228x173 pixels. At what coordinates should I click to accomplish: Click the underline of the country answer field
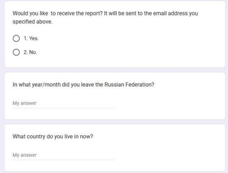click(x=64, y=160)
